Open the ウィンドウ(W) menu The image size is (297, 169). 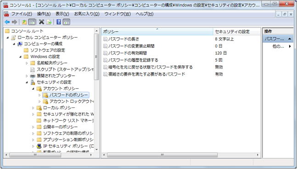click(118, 14)
